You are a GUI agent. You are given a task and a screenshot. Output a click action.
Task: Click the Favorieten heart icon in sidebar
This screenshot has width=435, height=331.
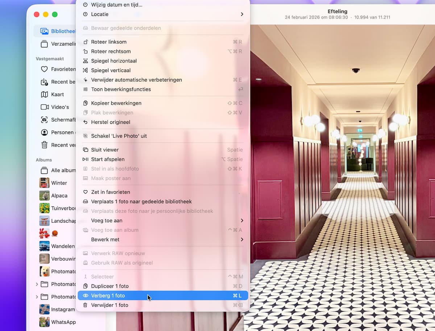[44, 69]
